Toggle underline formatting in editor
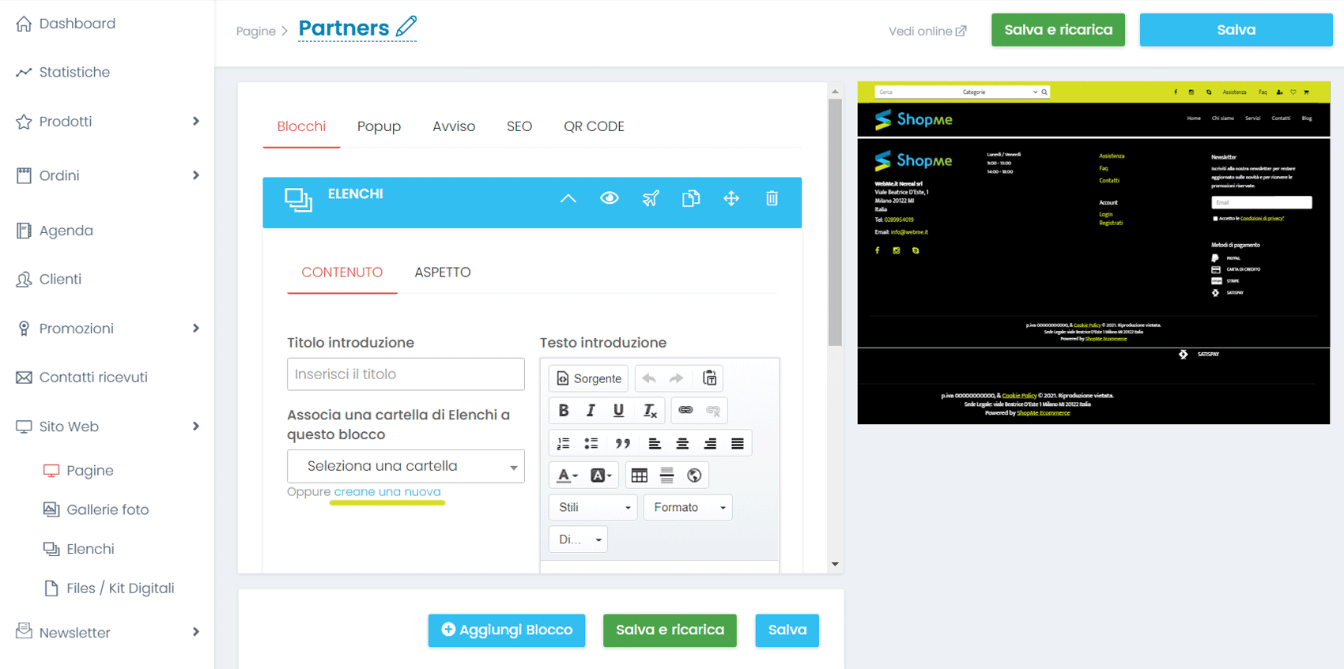The height and width of the screenshot is (669, 1344). [x=618, y=411]
